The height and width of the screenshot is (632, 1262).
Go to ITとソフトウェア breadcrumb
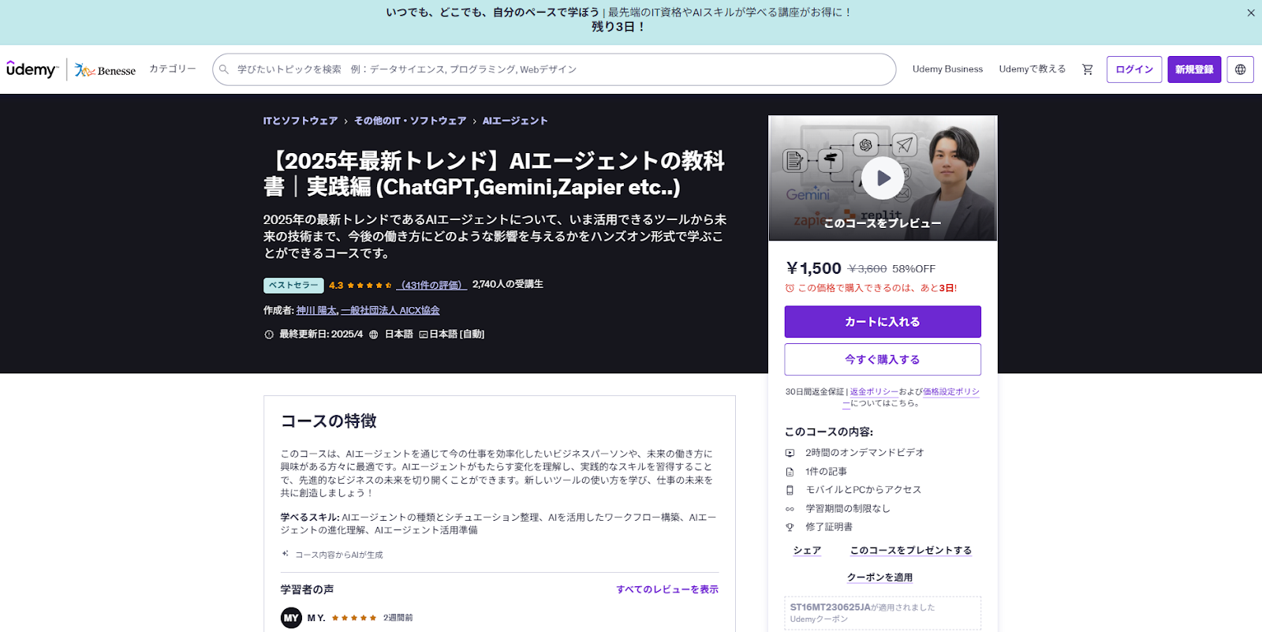click(301, 121)
